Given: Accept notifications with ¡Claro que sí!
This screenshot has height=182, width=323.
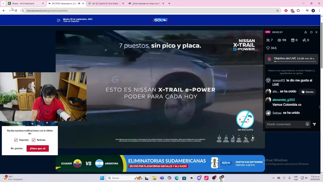Looking at the screenshot, I should point(38,149).
